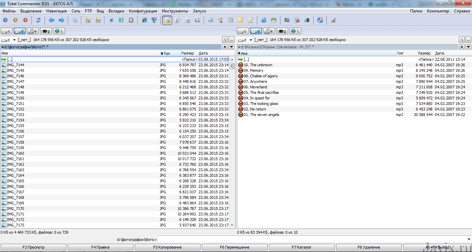Viewport: 472px width, 252px height.
Task: Select network drive \ in the right panel
Action: click(x=295, y=31)
